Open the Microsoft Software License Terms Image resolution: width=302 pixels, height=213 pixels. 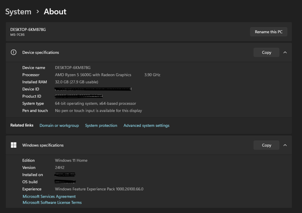tap(52, 202)
